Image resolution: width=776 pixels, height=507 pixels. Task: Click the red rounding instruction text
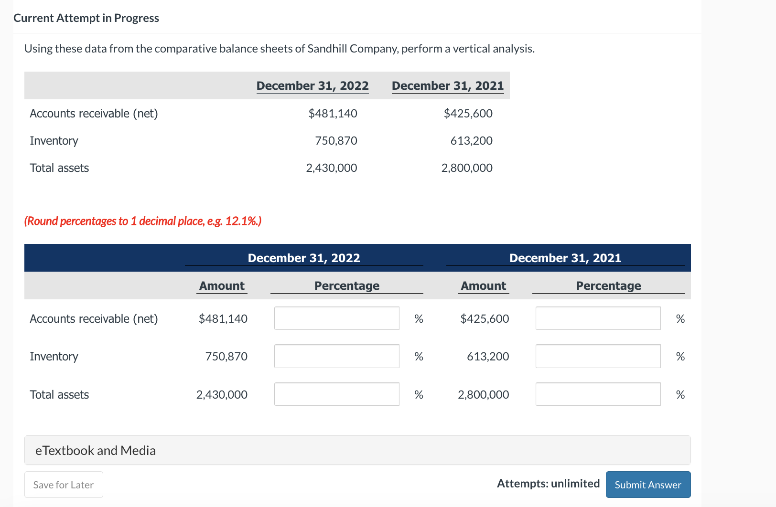[143, 221]
